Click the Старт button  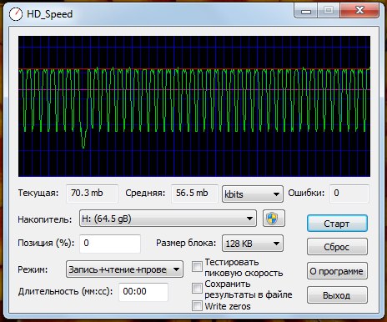click(x=337, y=224)
